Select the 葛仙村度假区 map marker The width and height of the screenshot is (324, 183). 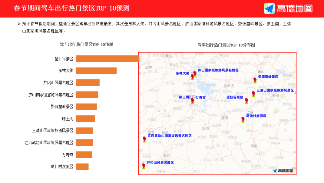[x=243, y=119]
